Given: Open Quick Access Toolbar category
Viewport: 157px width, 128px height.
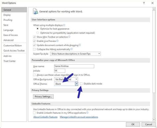Looking at the screenshot, I should coord(14,50).
